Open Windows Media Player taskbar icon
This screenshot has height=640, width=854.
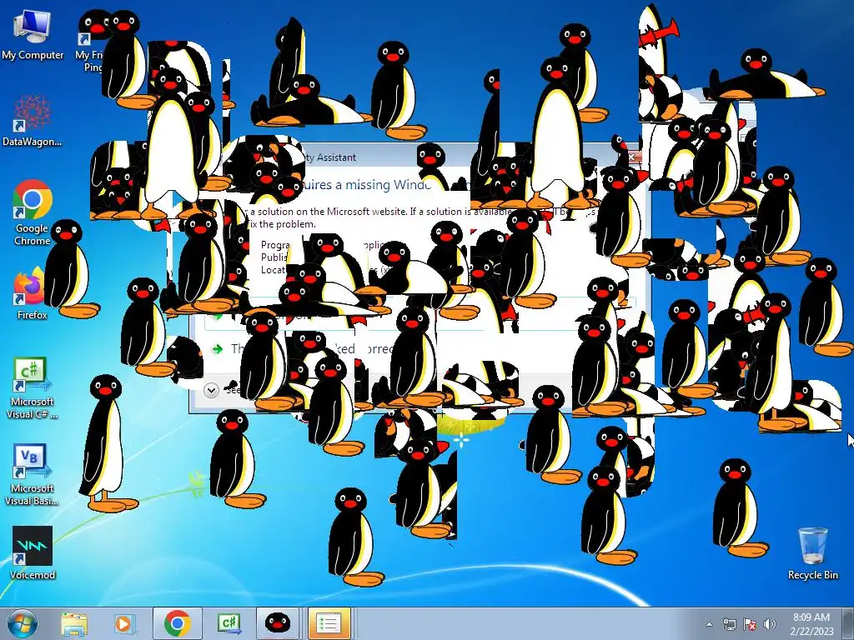[x=124, y=623]
